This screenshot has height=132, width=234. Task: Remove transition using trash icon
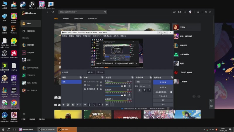(144, 90)
